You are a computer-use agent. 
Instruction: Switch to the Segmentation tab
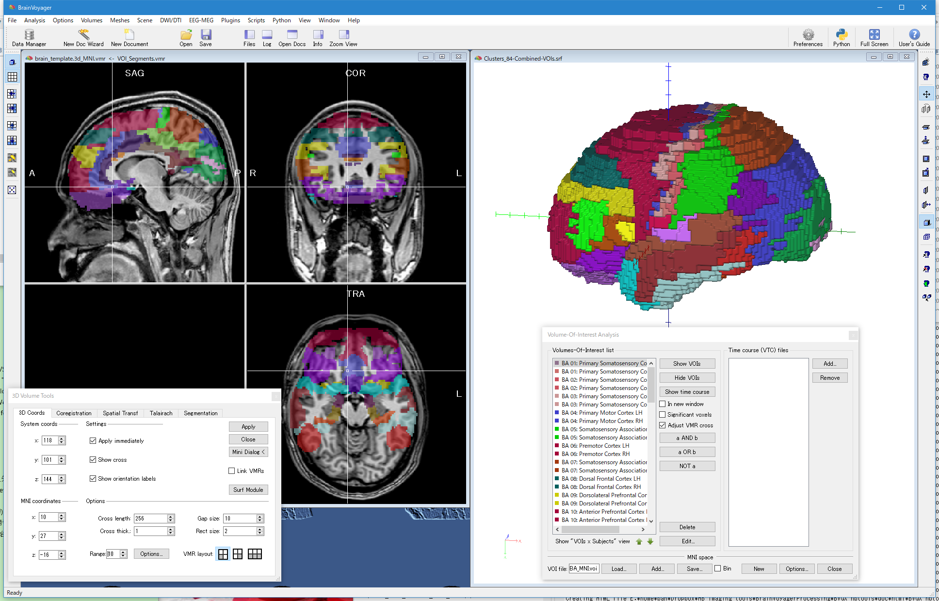[x=201, y=413]
